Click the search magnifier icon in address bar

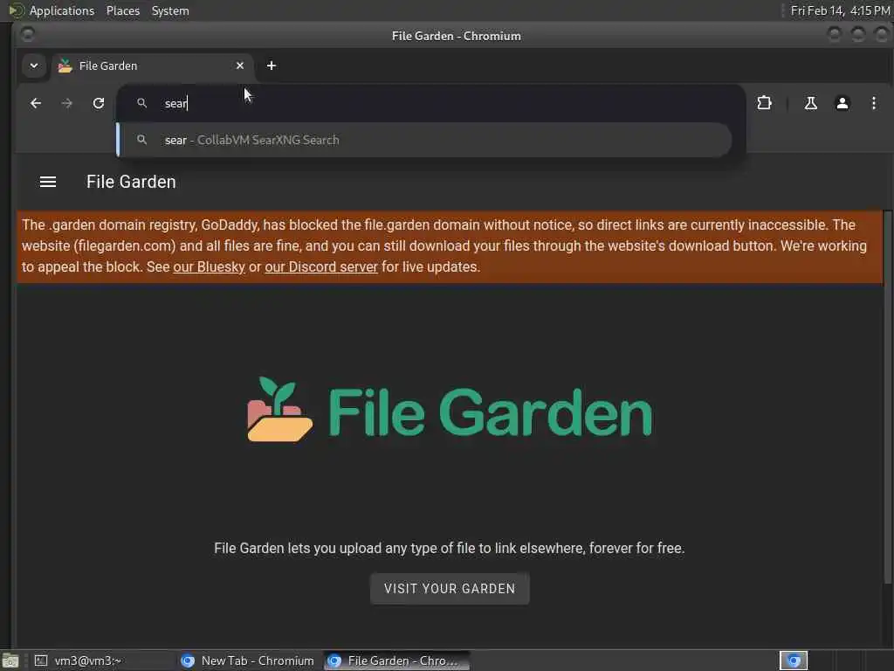[x=142, y=103]
